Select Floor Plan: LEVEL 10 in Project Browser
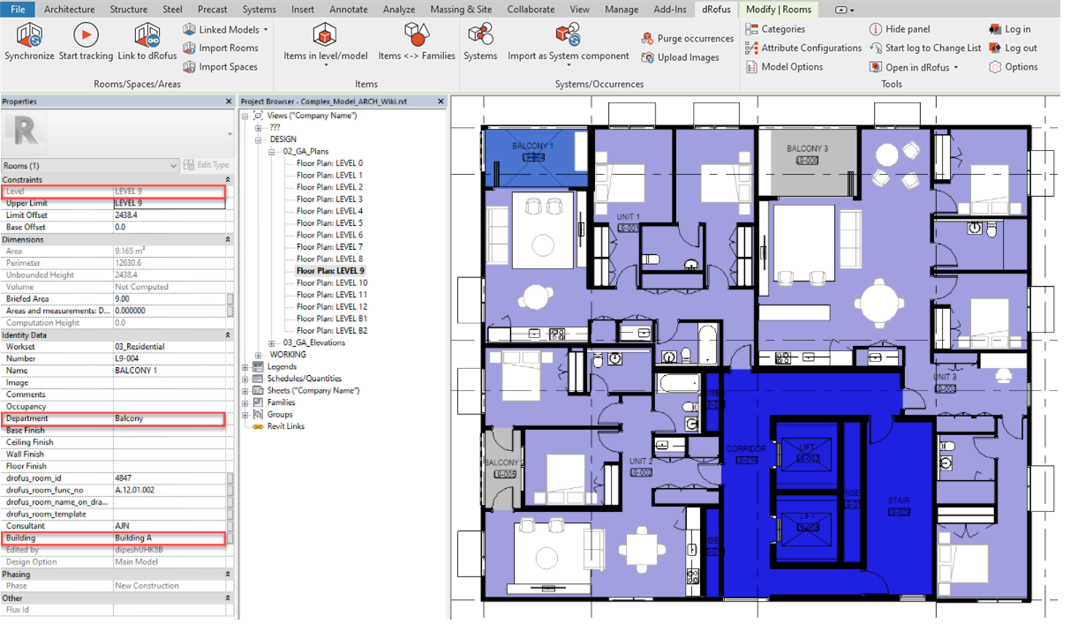Screen dimensions: 1070x624 331,282
